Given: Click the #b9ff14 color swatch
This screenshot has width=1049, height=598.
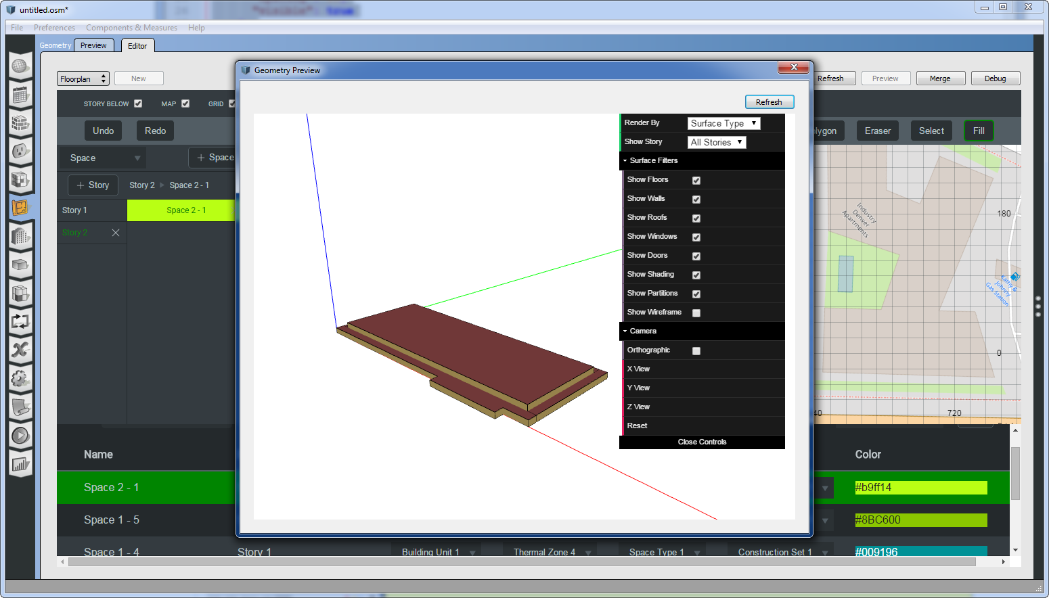Looking at the screenshot, I should pos(920,488).
